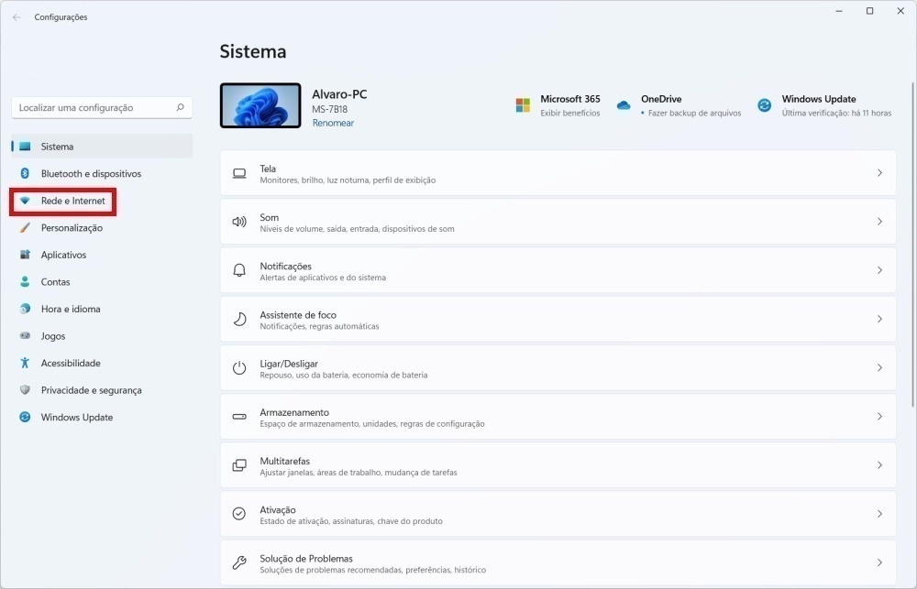917x589 pixels.
Task: Click the paintbrush icon for Personalização
Action: tap(25, 228)
